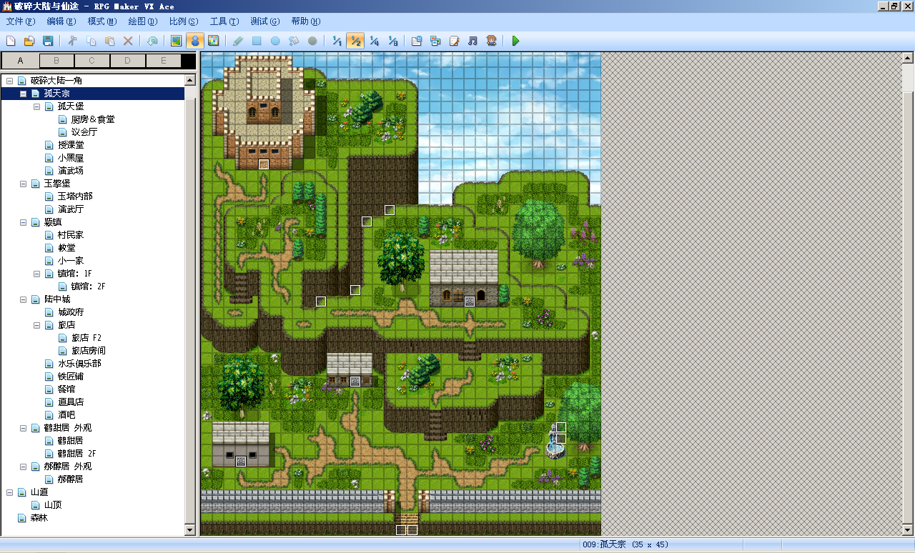Switch to Region editing mode
The image size is (915, 553).
pos(214,41)
